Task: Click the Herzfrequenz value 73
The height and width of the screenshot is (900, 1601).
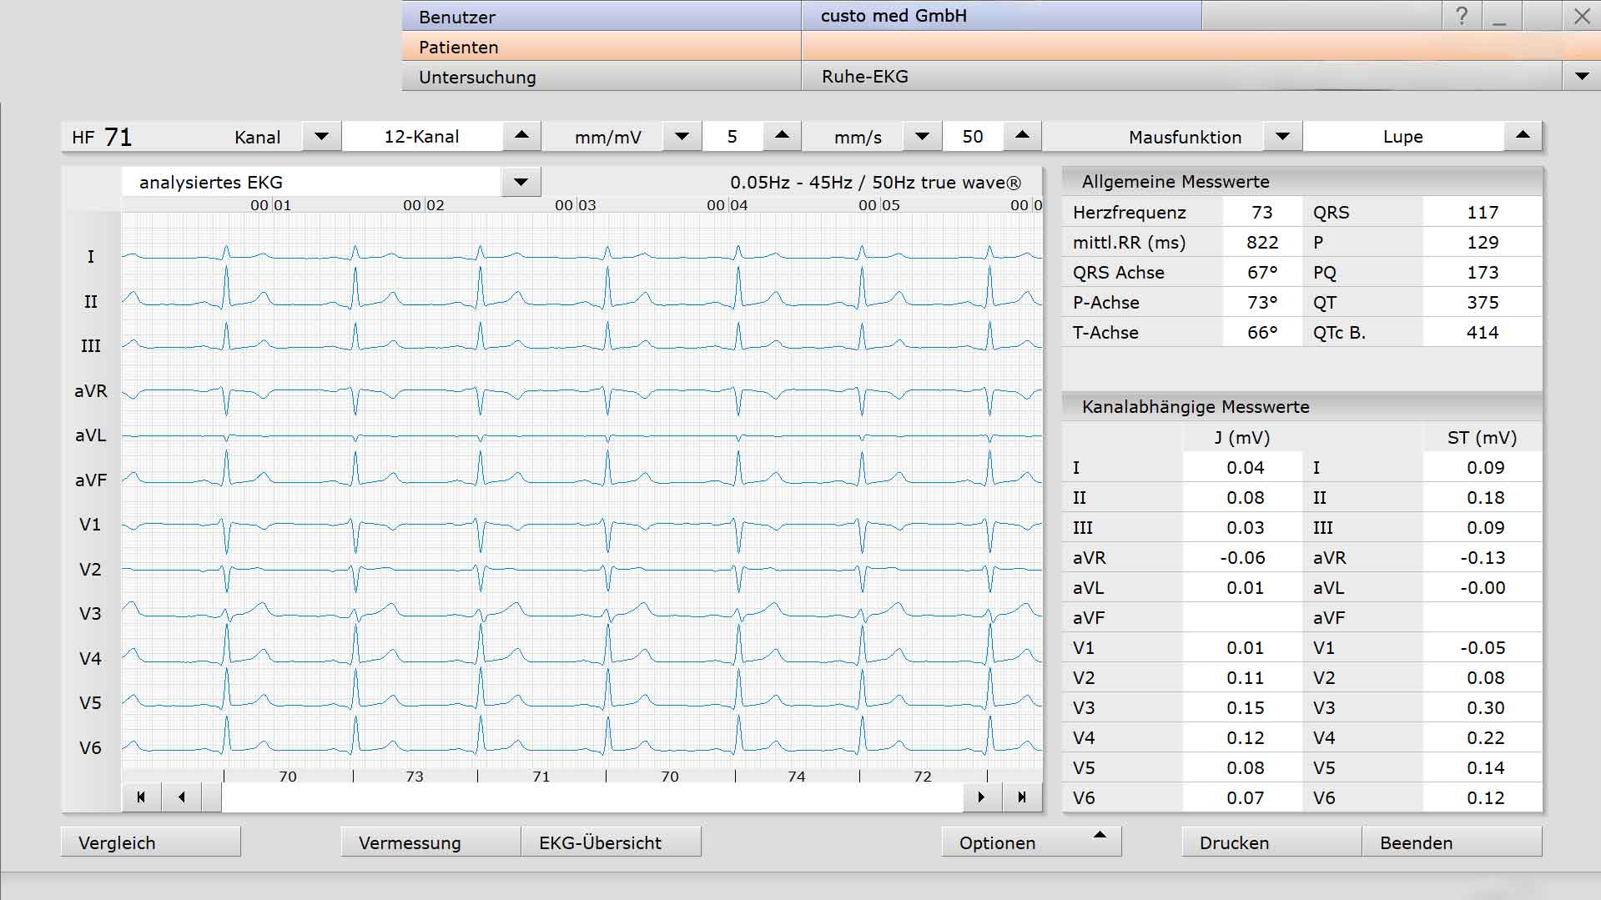Action: [1262, 212]
